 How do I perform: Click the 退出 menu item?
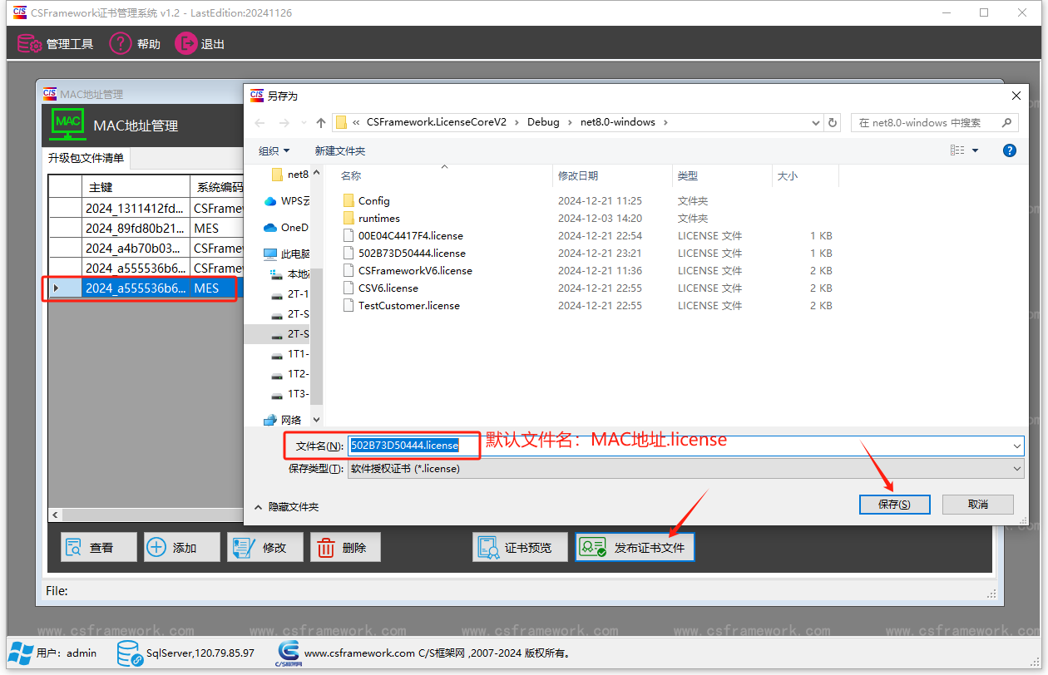point(200,44)
